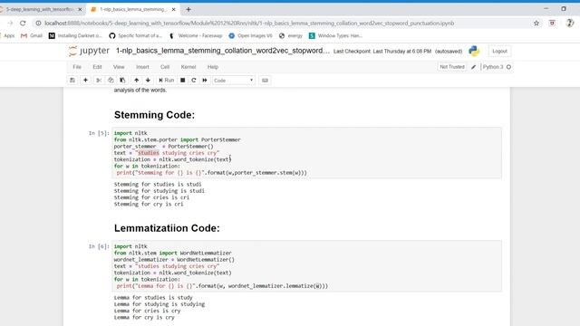Copy selected cells icon
The height and width of the screenshot is (326, 580).
(x=111, y=81)
